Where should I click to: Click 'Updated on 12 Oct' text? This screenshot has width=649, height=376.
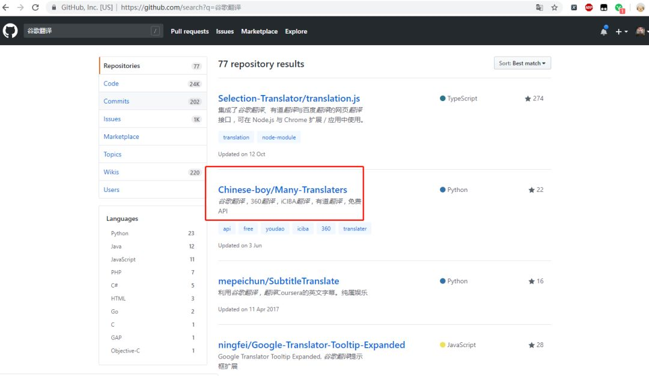242,154
